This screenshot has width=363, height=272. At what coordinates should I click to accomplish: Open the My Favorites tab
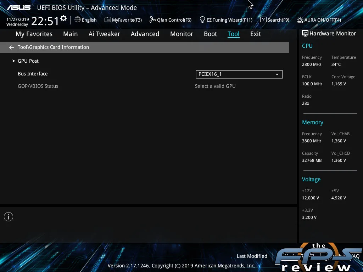pyautogui.click(x=34, y=34)
